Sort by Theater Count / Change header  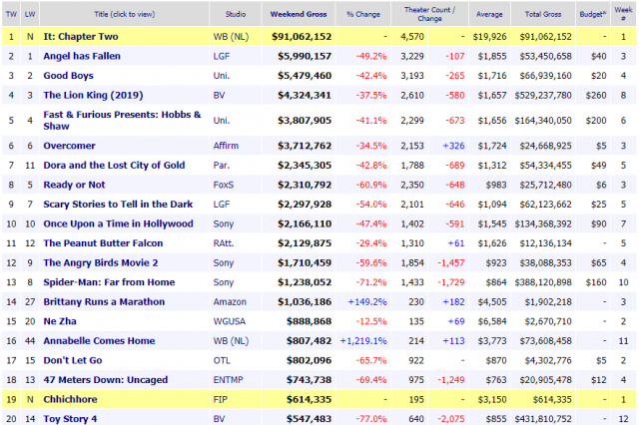pyautogui.click(x=430, y=14)
